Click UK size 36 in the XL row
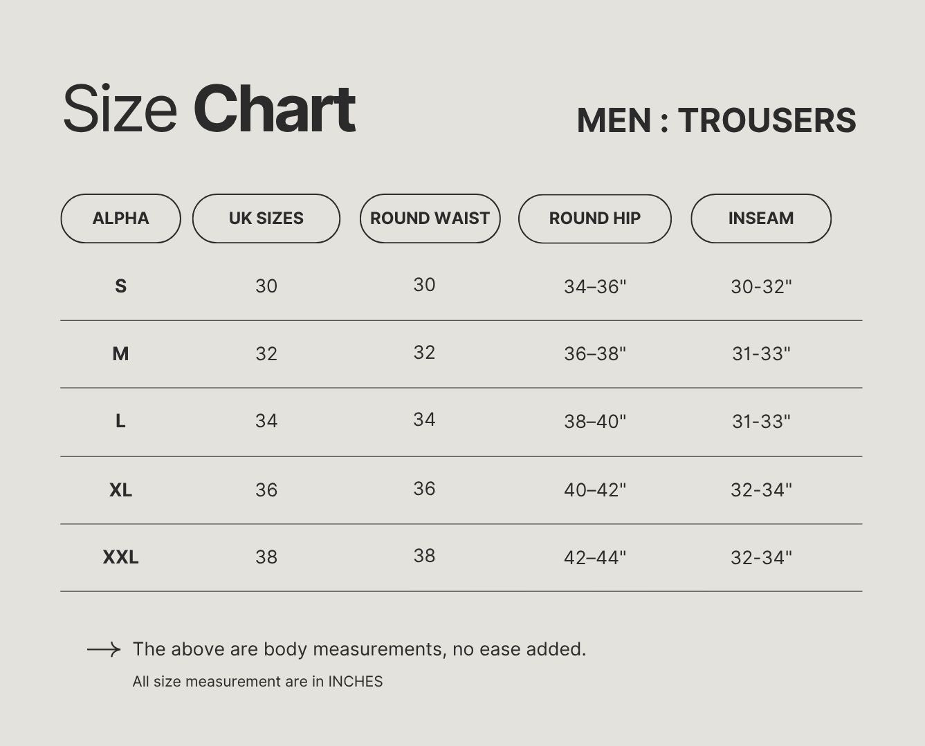 [x=266, y=490]
